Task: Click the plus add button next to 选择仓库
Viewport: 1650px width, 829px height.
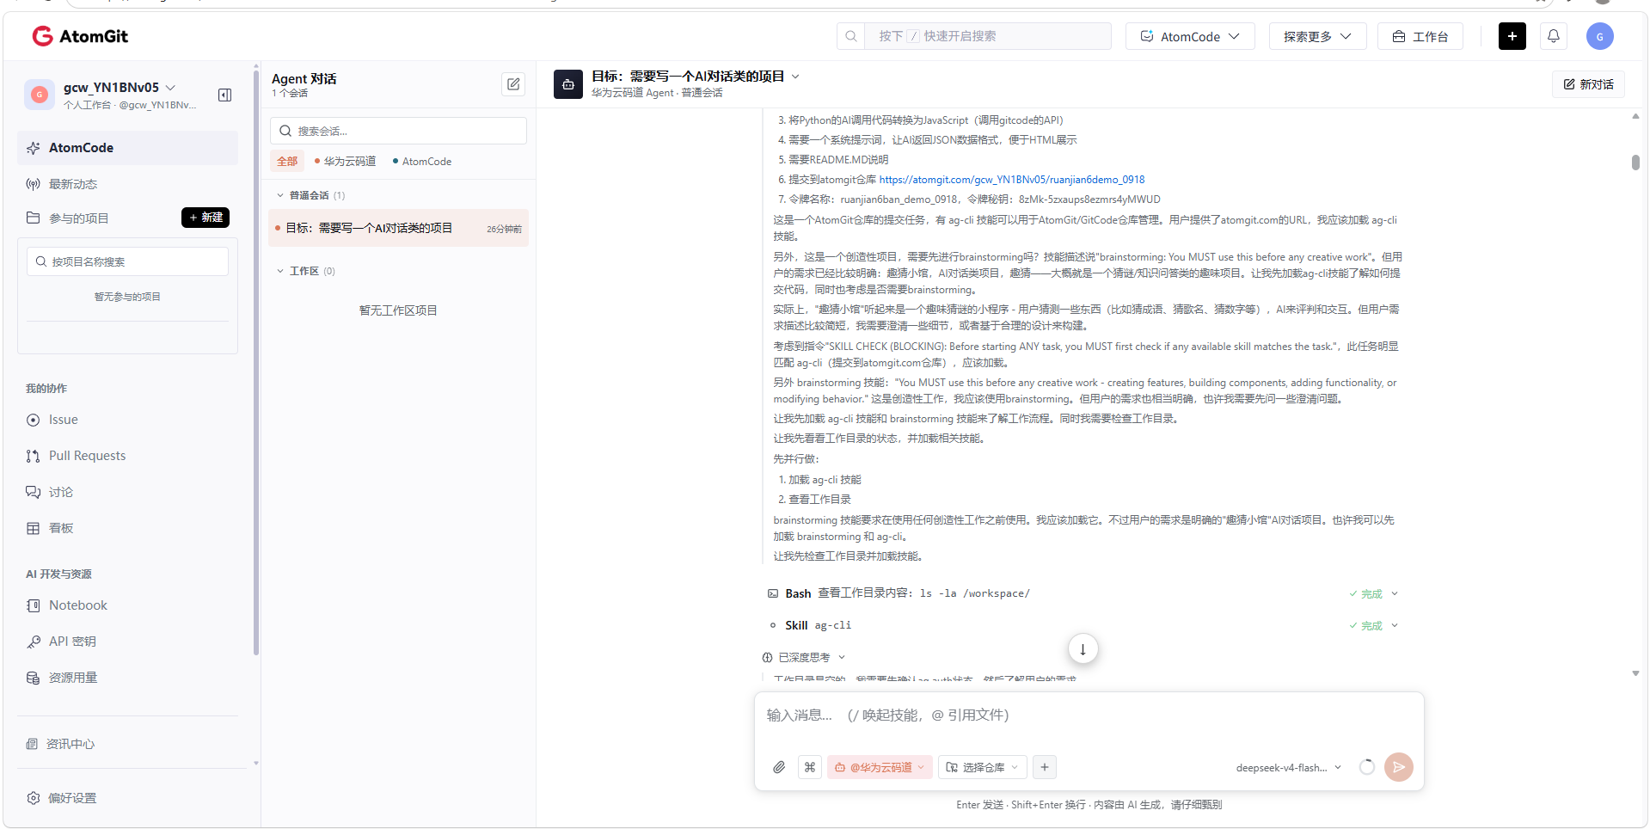Action: pyautogui.click(x=1044, y=767)
